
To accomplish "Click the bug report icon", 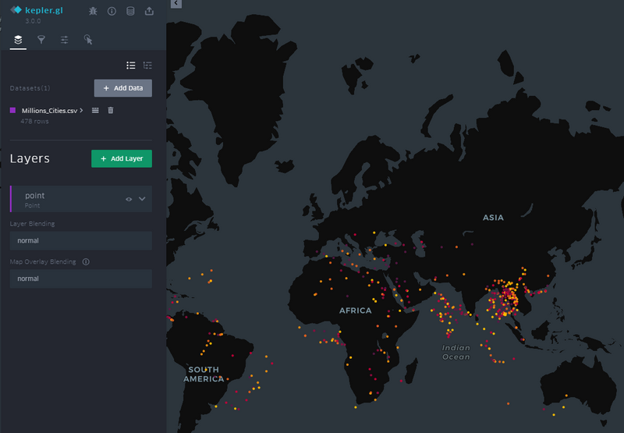I will point(94,11).
